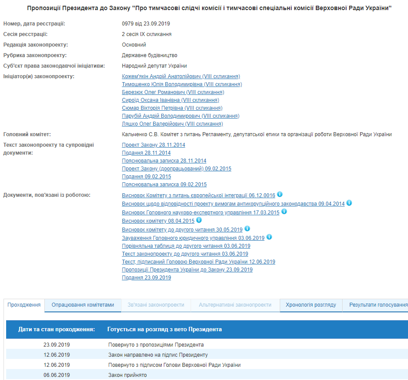The image size is (408, 380).
Task: Open info icon beside European integration committee conclusion
Action: [x=279, y=195]
